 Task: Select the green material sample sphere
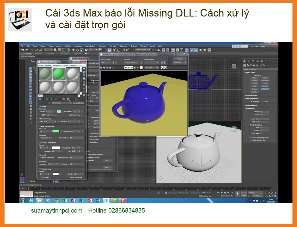pyautogui.click(x=59, y=74)
